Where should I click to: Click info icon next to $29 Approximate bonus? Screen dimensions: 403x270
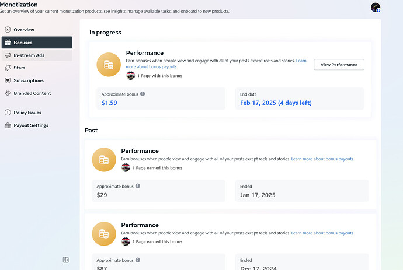pos(138,186)
